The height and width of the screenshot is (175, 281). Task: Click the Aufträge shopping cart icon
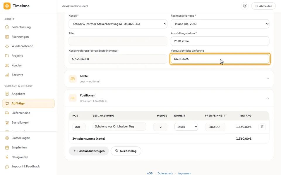pyautogui.click(x=7, y=103)
